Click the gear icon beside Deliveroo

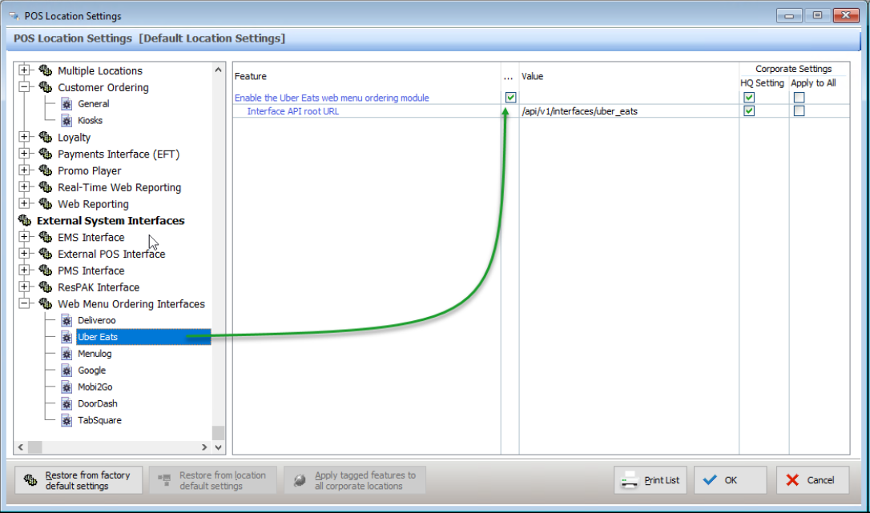pyautogui.click(x=66, y=321)
